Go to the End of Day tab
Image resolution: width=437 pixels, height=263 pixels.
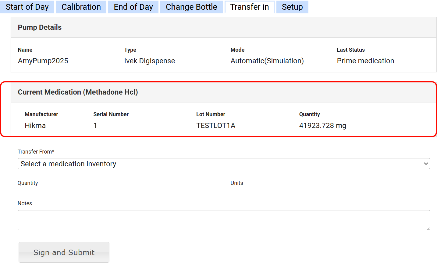click(133, 7)
